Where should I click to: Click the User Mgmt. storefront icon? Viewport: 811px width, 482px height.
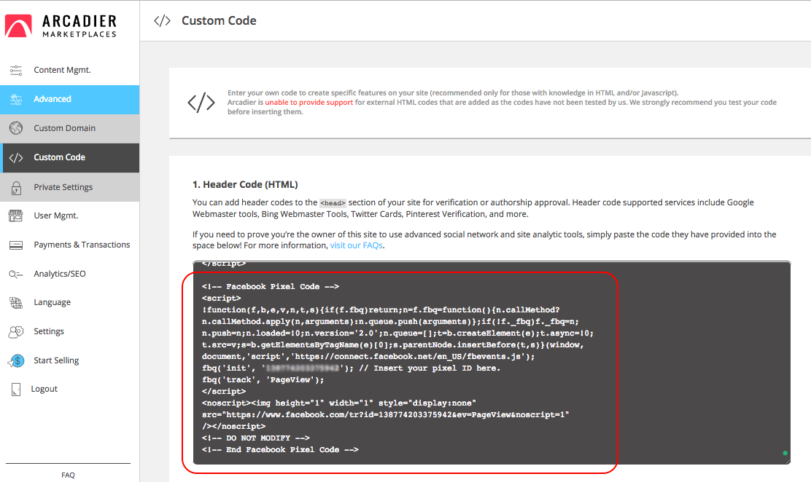[x=16, y=216]
